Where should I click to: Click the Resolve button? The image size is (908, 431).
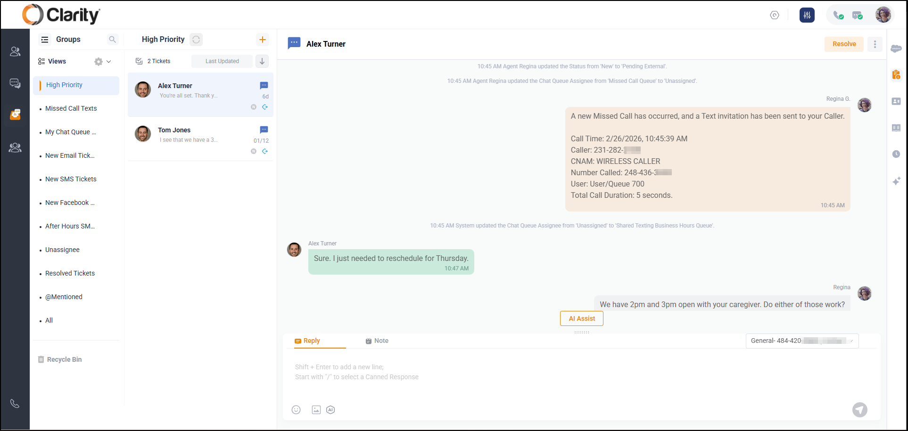(x=843, y=44)
